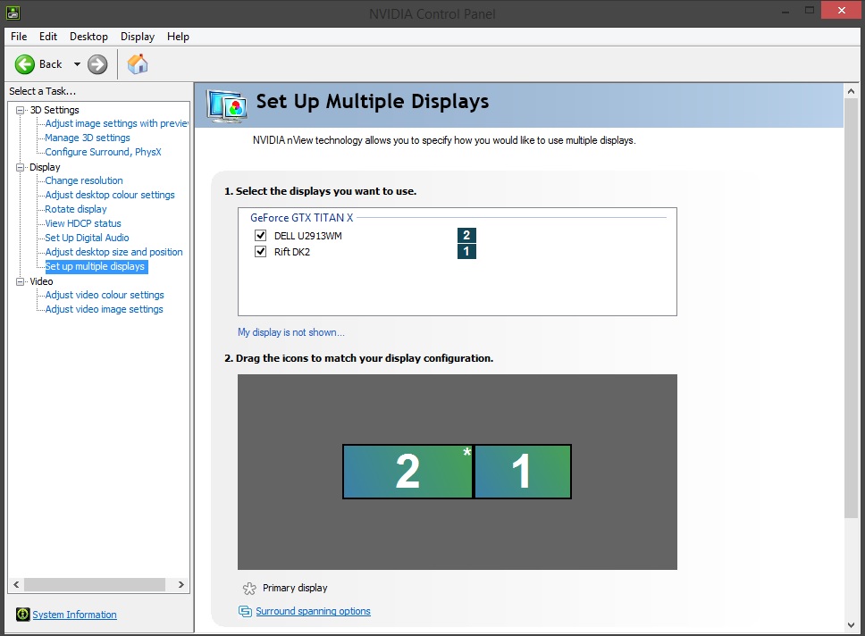865x636 pixels.
Task: Click the Set Up Multiple Displays header icon
Action: pos(226,105)
